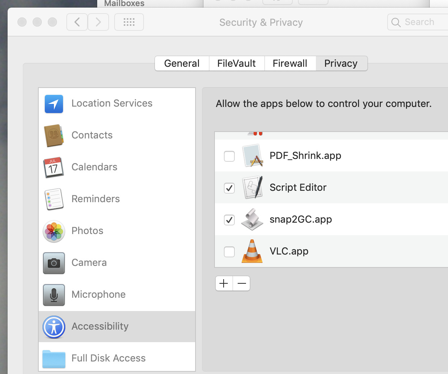Select the Full Disk Access folder icon
Screen dimensions: 448x374
click(x=54, y=358)
